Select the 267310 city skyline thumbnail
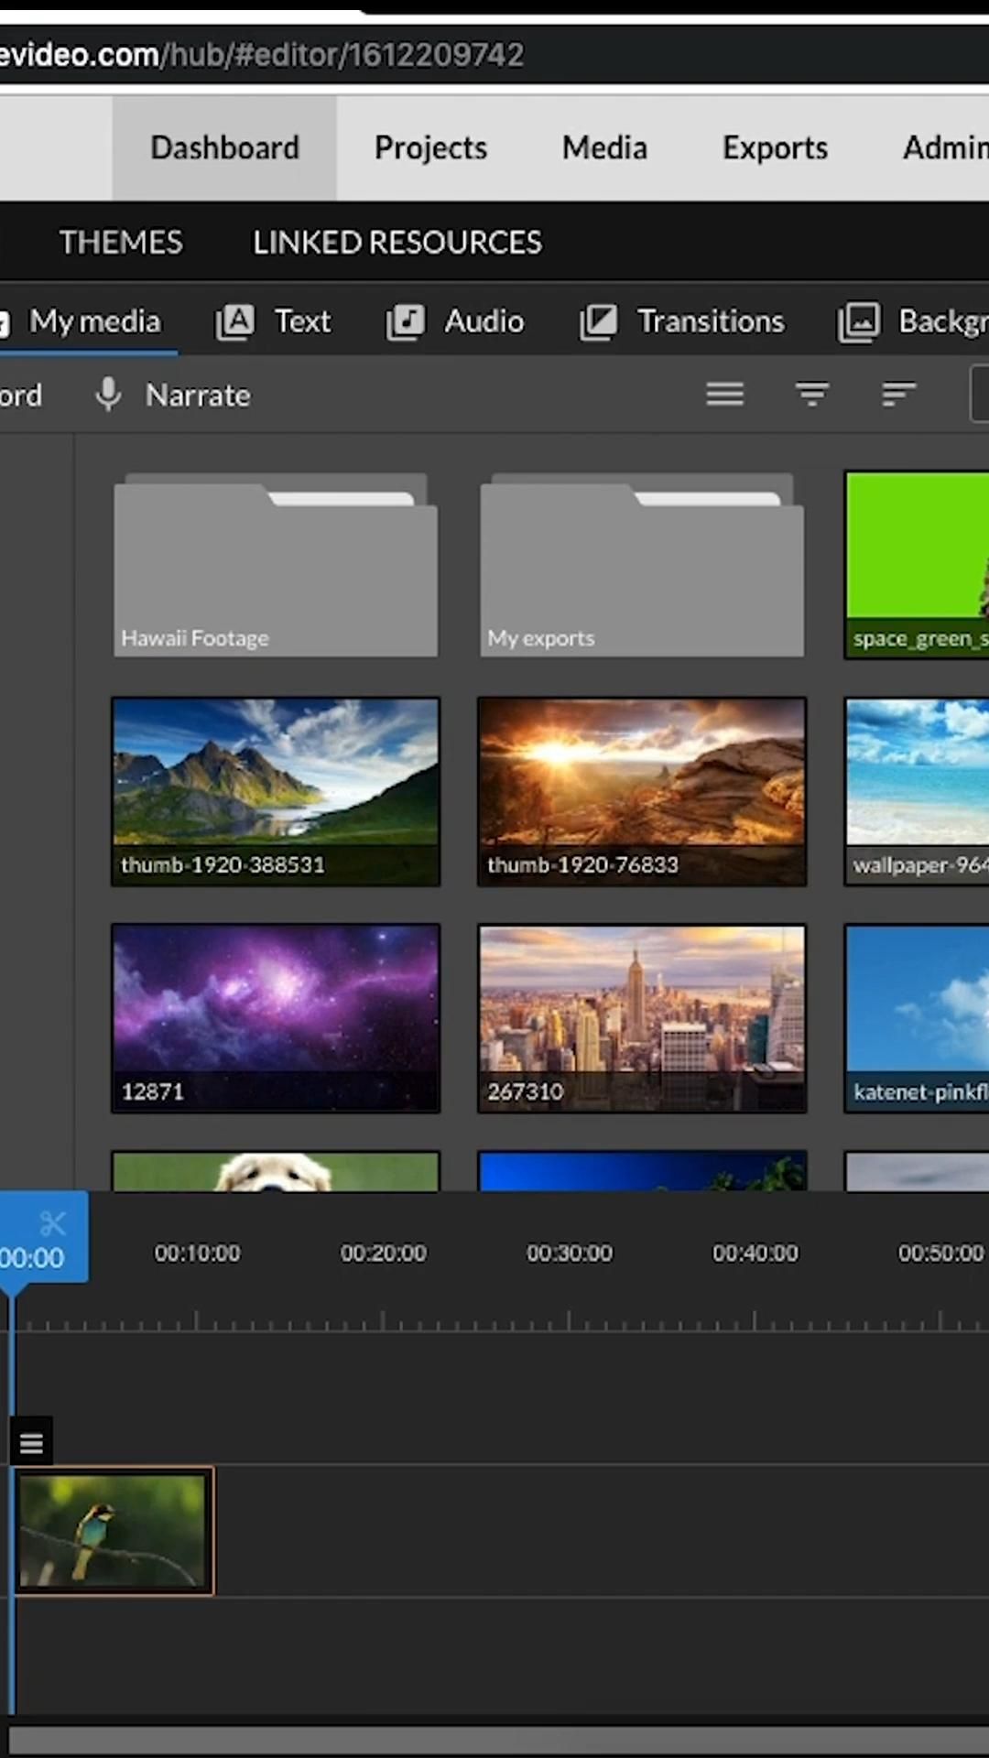Screen dimensions: 989x1758 click(642, 1018)
